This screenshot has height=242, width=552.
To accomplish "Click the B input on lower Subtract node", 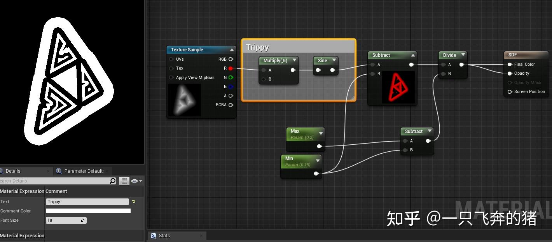I will 405,150.
